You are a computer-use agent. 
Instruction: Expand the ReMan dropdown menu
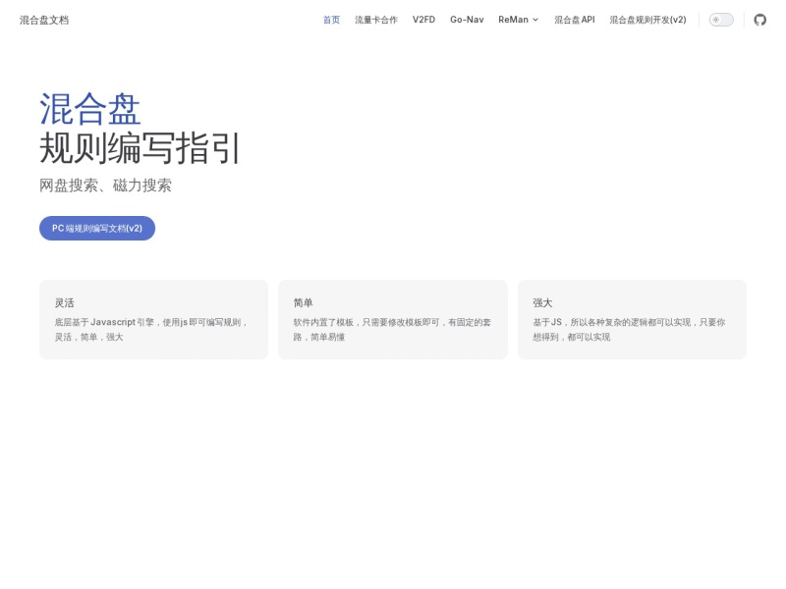point(519,20)
